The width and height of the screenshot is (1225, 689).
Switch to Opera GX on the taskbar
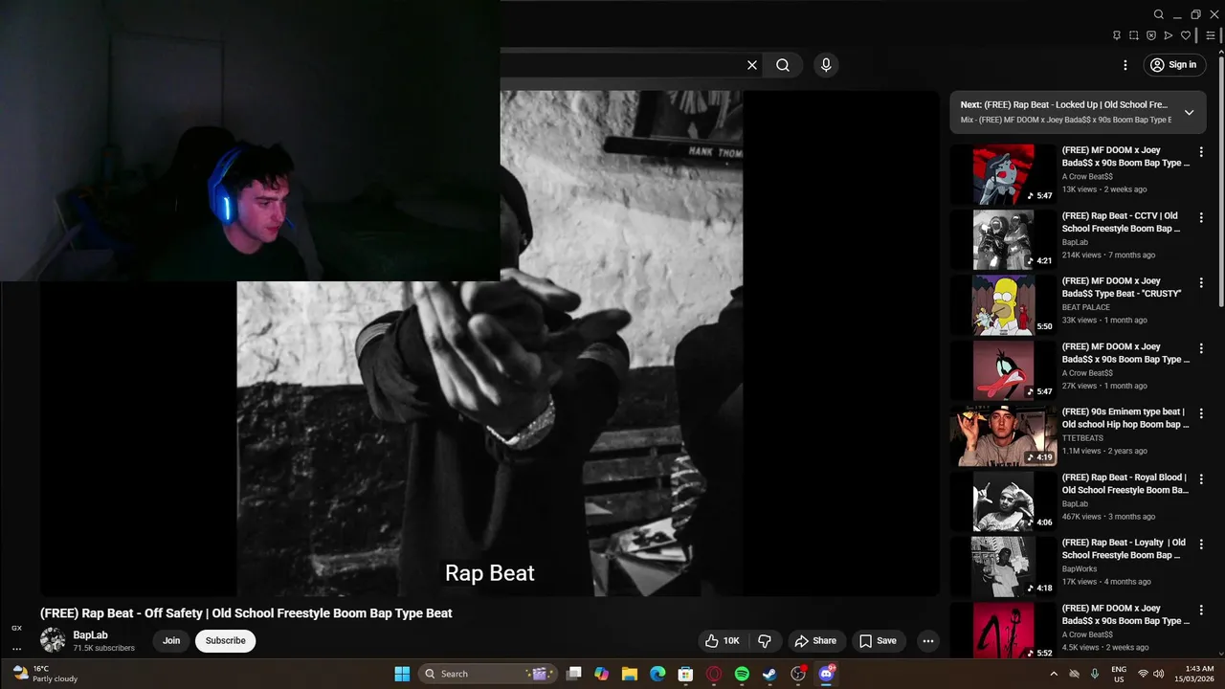tap(714, 674)
